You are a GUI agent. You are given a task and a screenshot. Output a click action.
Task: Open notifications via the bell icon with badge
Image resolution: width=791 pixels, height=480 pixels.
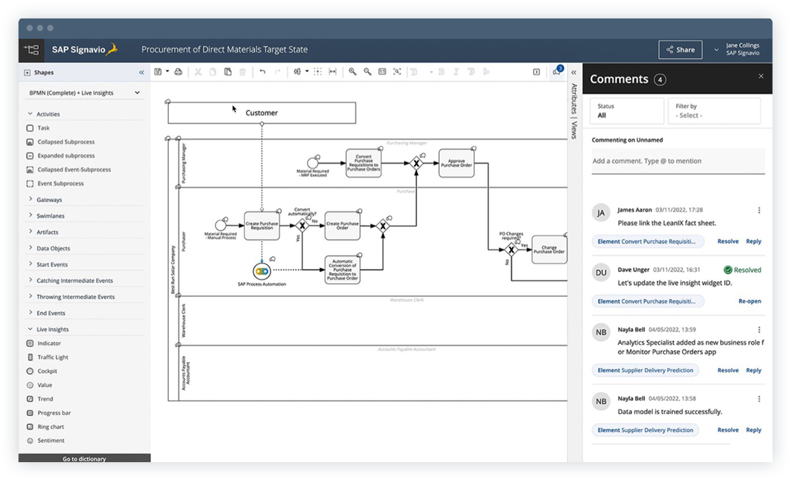coord(556,71)
